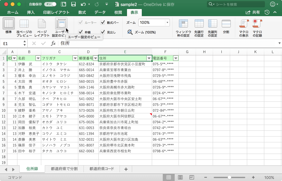Open the 印刷レイアウト ribbon tab
The image size is (282, 181).
(56, 13)
